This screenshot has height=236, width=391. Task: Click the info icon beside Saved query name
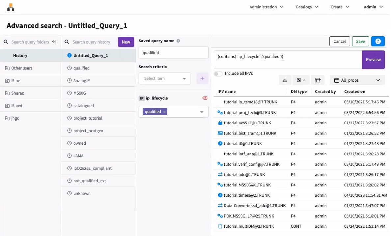pyautogui.click(x=179, y=41)
